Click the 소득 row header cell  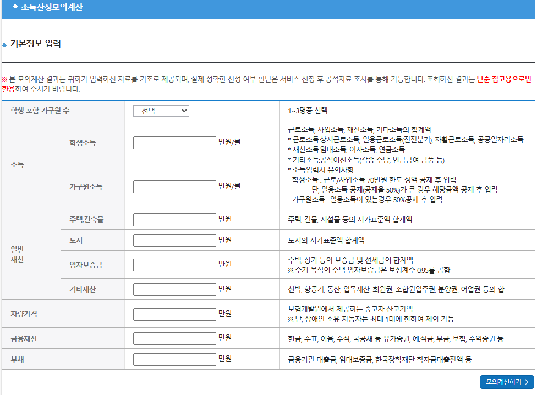(18, 164)
